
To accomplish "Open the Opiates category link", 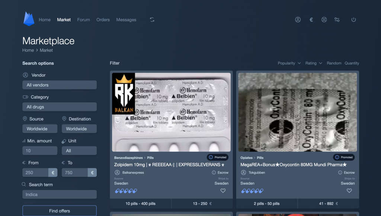I will pos(246,158).
